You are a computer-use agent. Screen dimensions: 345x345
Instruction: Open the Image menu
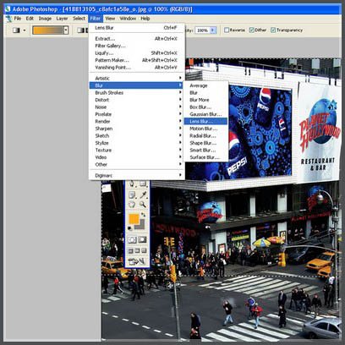[45, 19]
